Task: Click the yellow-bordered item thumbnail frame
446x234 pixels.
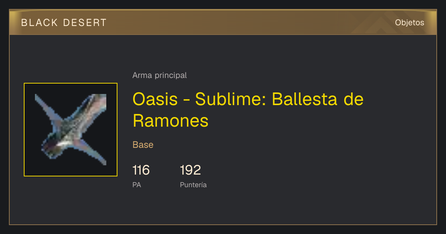Action: [71, 130]
